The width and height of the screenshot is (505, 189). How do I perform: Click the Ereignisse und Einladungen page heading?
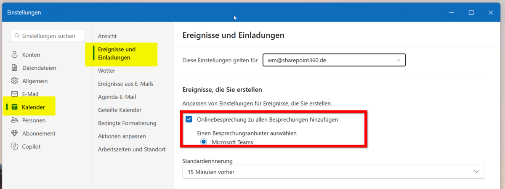click(233, 35)
